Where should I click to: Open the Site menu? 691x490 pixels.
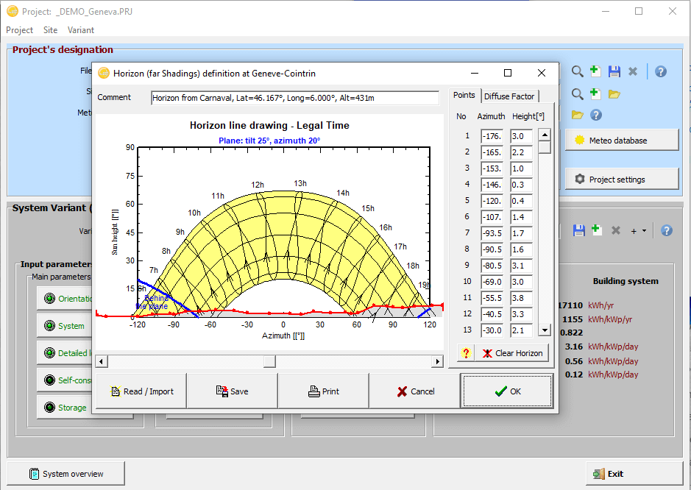(50, 30)
